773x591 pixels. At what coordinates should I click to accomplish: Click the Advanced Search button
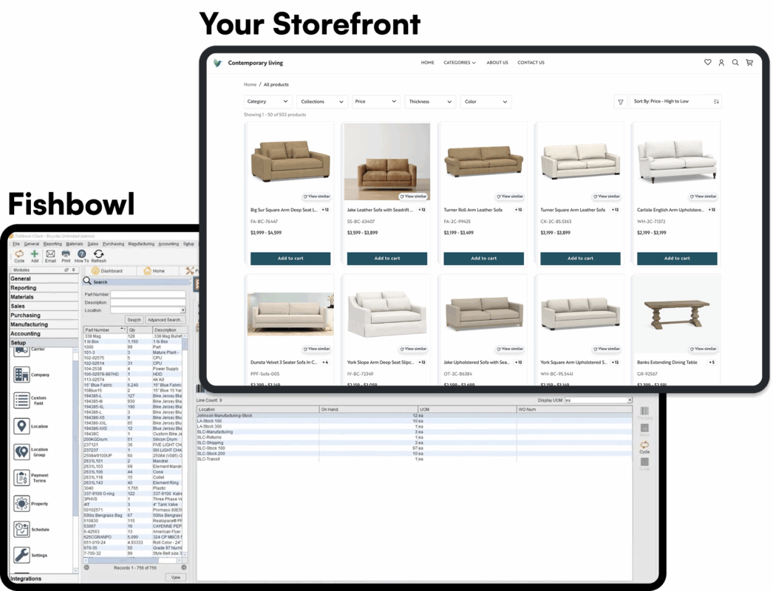point(166,320)
